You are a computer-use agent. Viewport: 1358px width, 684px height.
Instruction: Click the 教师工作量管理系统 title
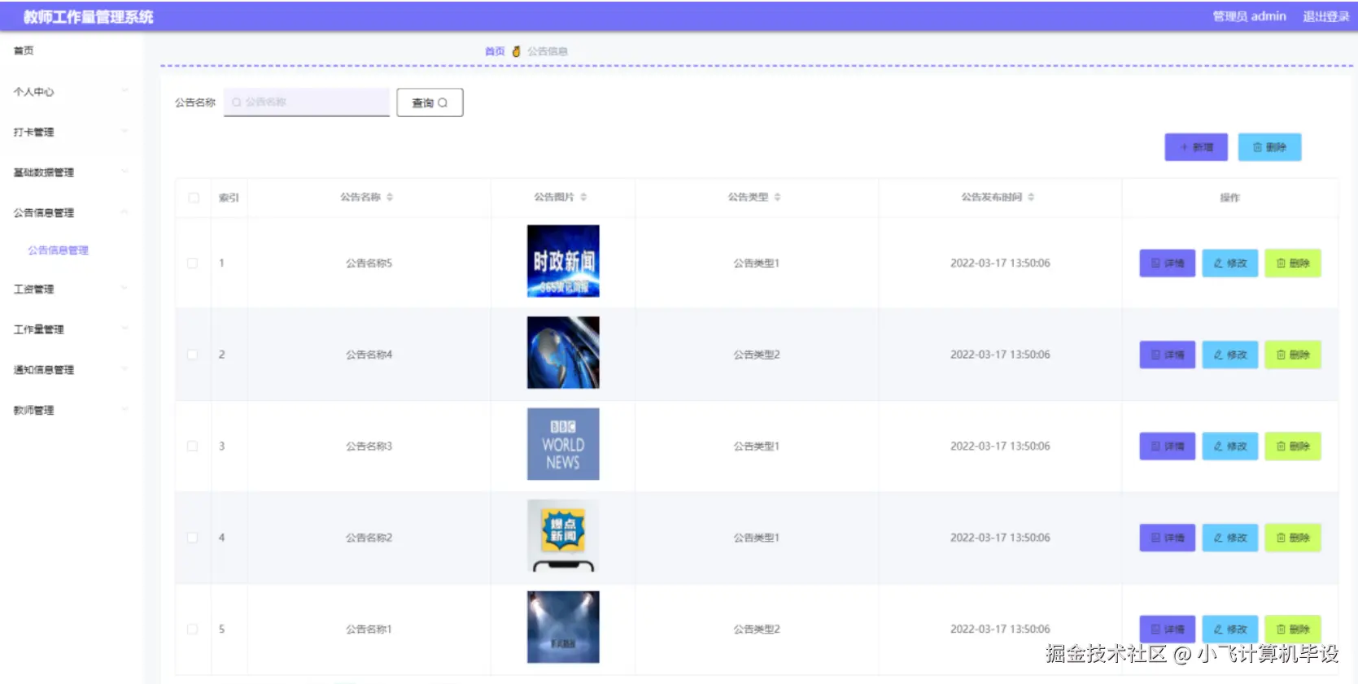point(88,17)
